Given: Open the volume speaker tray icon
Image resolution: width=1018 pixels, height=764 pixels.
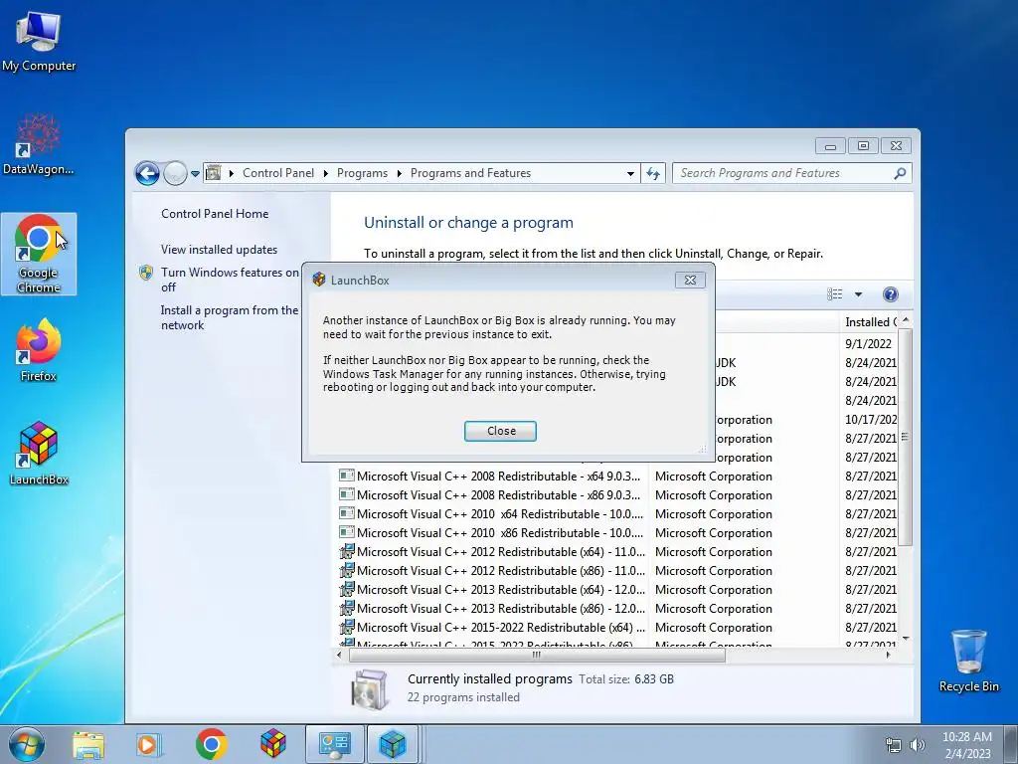Looking at the screenshot, I should point(917,745).
